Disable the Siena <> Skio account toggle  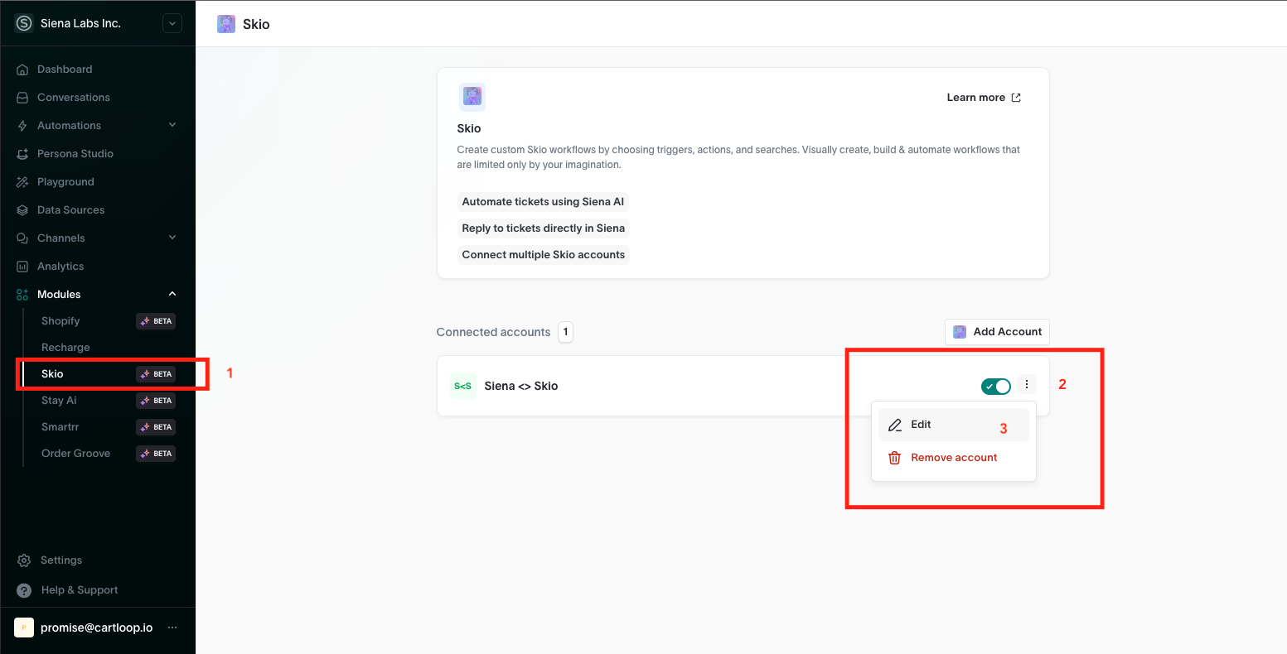996,387
